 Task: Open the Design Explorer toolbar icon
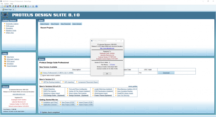26,6
